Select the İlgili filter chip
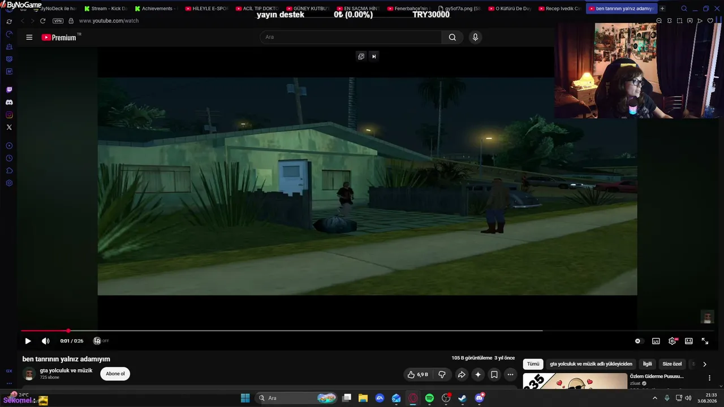The image size is (724, 407). (x=648, y=364)
